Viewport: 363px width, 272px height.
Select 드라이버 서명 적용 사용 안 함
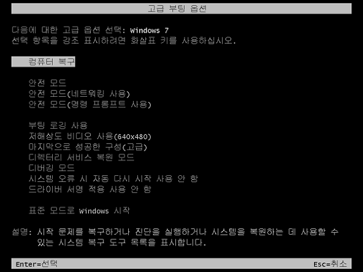pos(90,189)
